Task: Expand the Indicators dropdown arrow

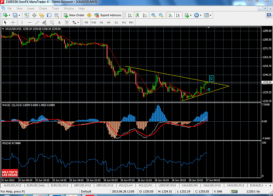Action: tap(190, 15)
